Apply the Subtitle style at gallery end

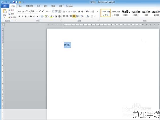[x=156, y=13]
